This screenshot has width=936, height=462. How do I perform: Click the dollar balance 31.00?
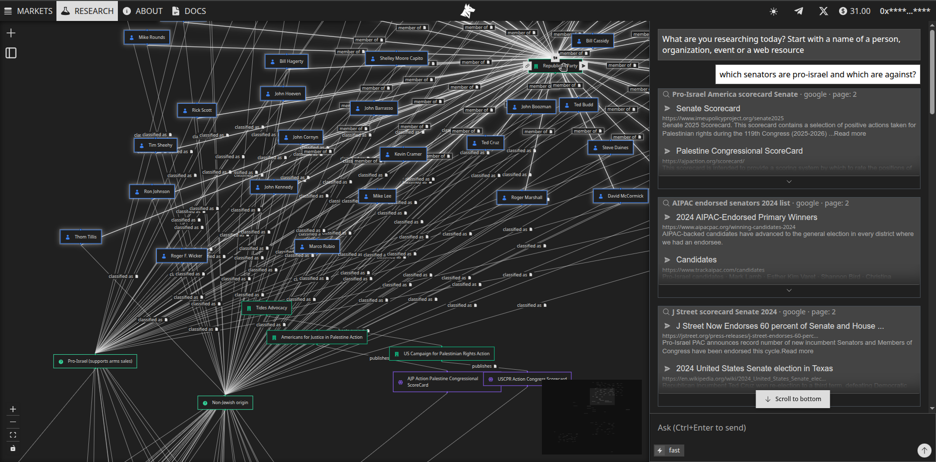(x=855, y=11)
